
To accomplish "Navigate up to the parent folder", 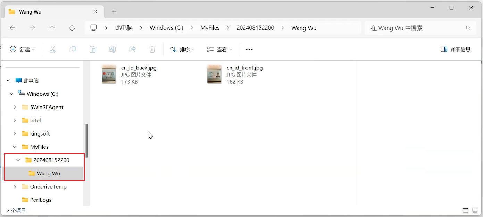I will click(x=52, y=28).
